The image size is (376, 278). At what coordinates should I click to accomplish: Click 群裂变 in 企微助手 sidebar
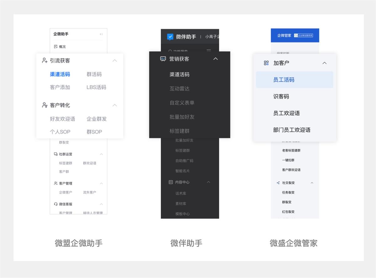pyautogui.click(x=64, y=142)
